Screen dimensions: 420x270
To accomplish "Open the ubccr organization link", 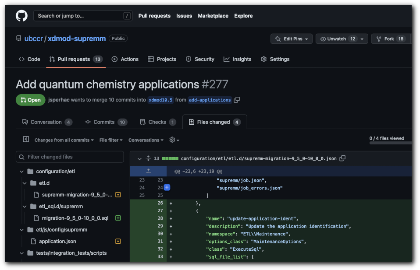I will point(34,39).
